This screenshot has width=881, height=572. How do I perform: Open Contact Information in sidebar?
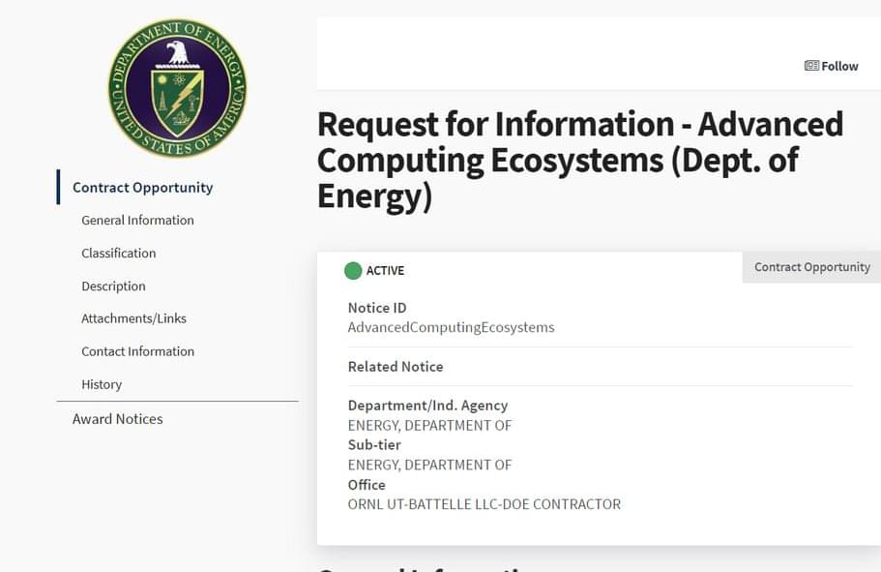point(137,351)
